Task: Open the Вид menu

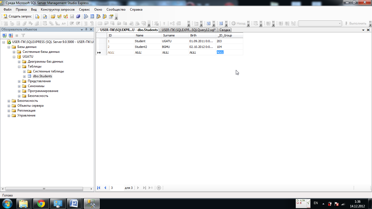Action: click(x=34, y=10)
